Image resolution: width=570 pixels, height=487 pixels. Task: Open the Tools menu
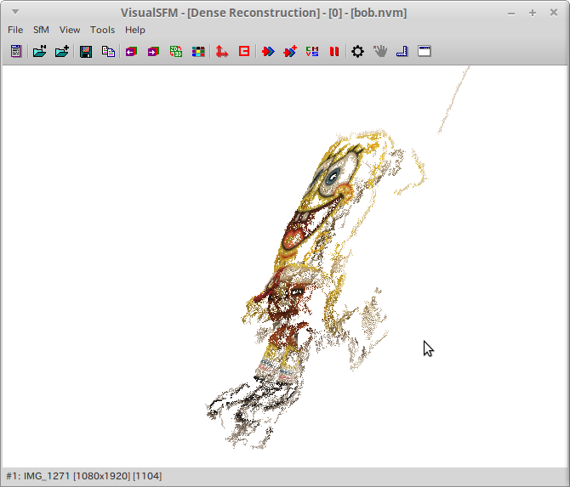tap(102, 30)
